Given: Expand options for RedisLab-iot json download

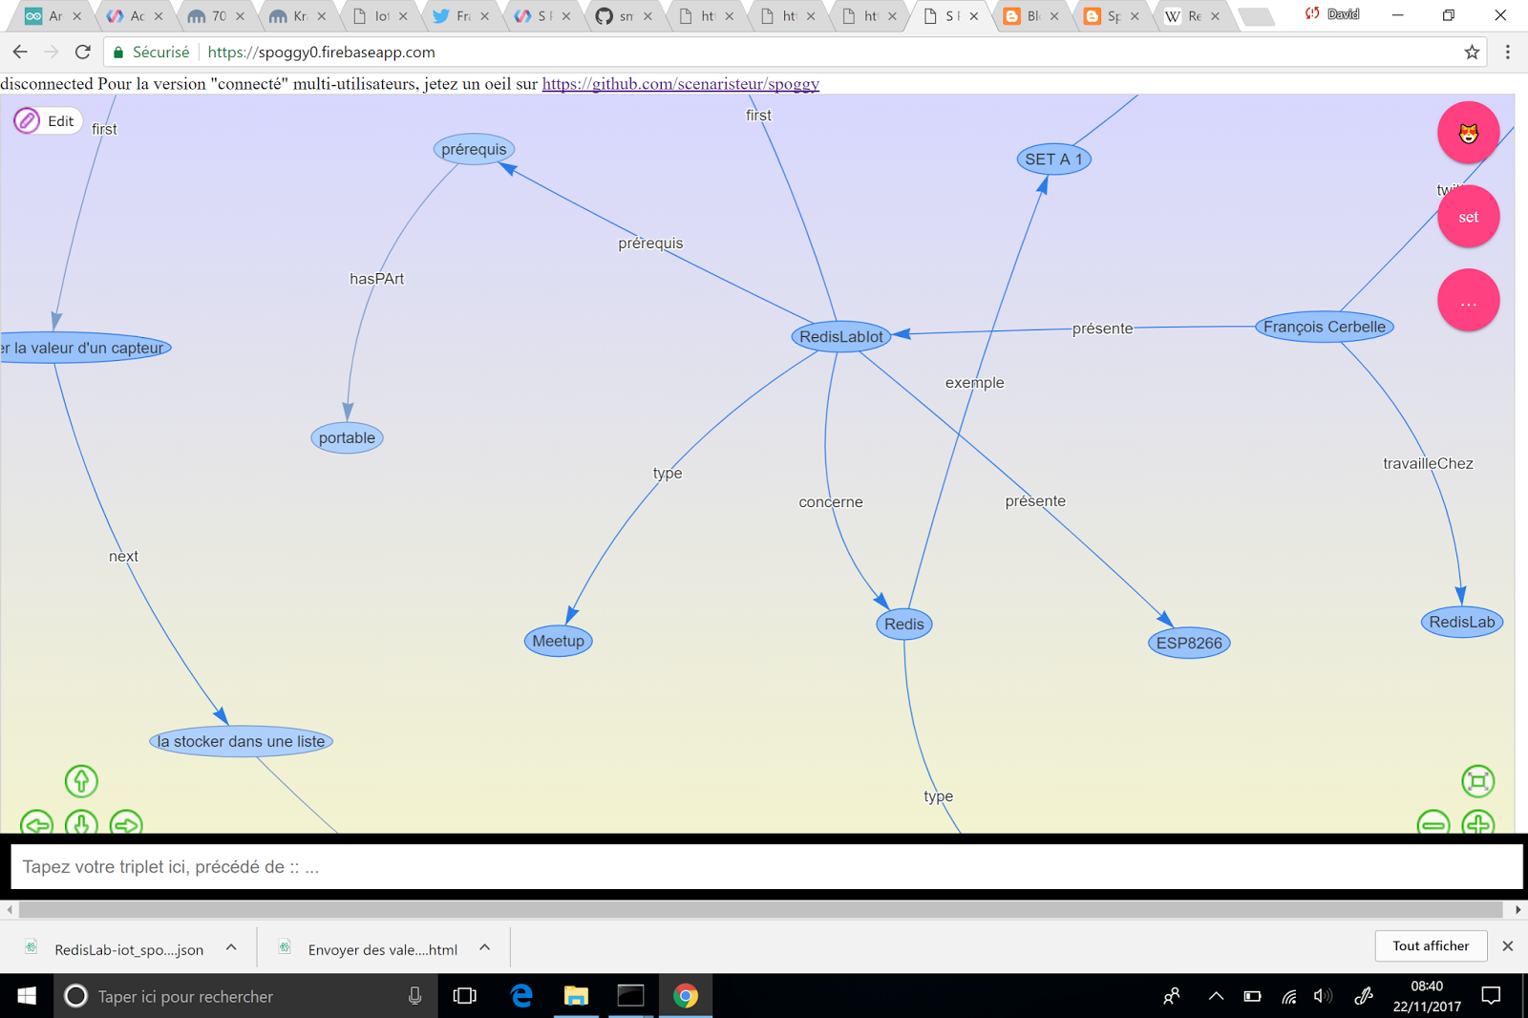Looking at the screenshot, I should [231, 948].
